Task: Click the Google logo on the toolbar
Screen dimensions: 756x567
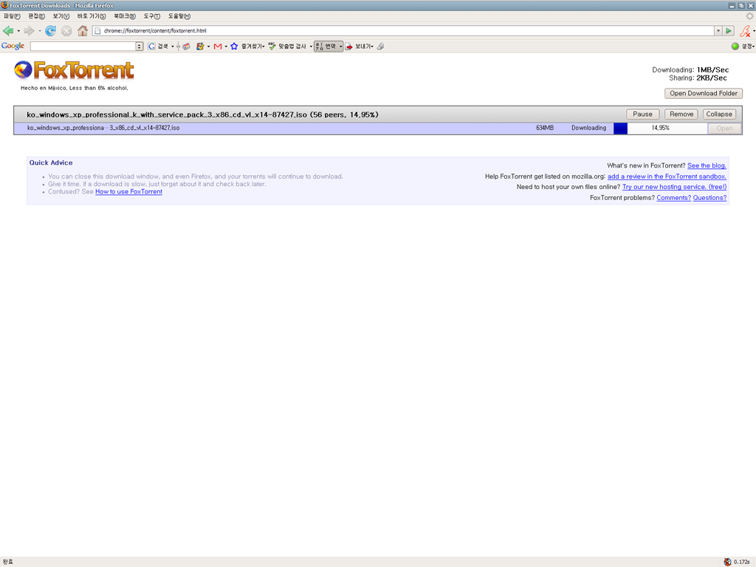Action: tap(13, 46)
